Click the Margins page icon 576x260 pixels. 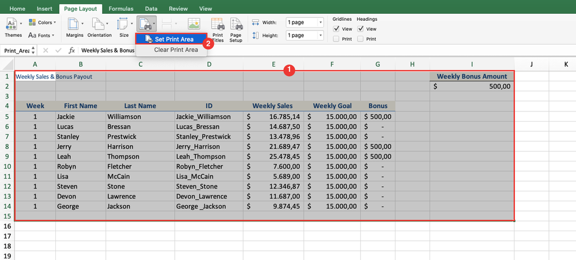point(73,24)
